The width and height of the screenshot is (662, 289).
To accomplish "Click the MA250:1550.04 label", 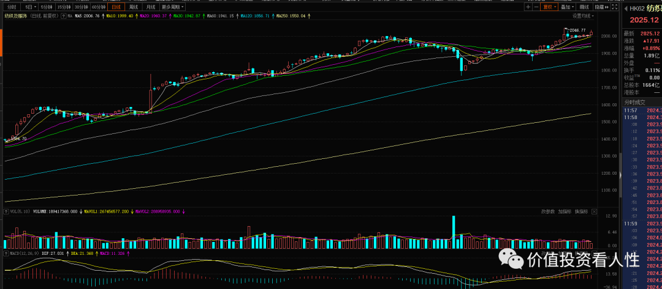I will tap(291, 16).
